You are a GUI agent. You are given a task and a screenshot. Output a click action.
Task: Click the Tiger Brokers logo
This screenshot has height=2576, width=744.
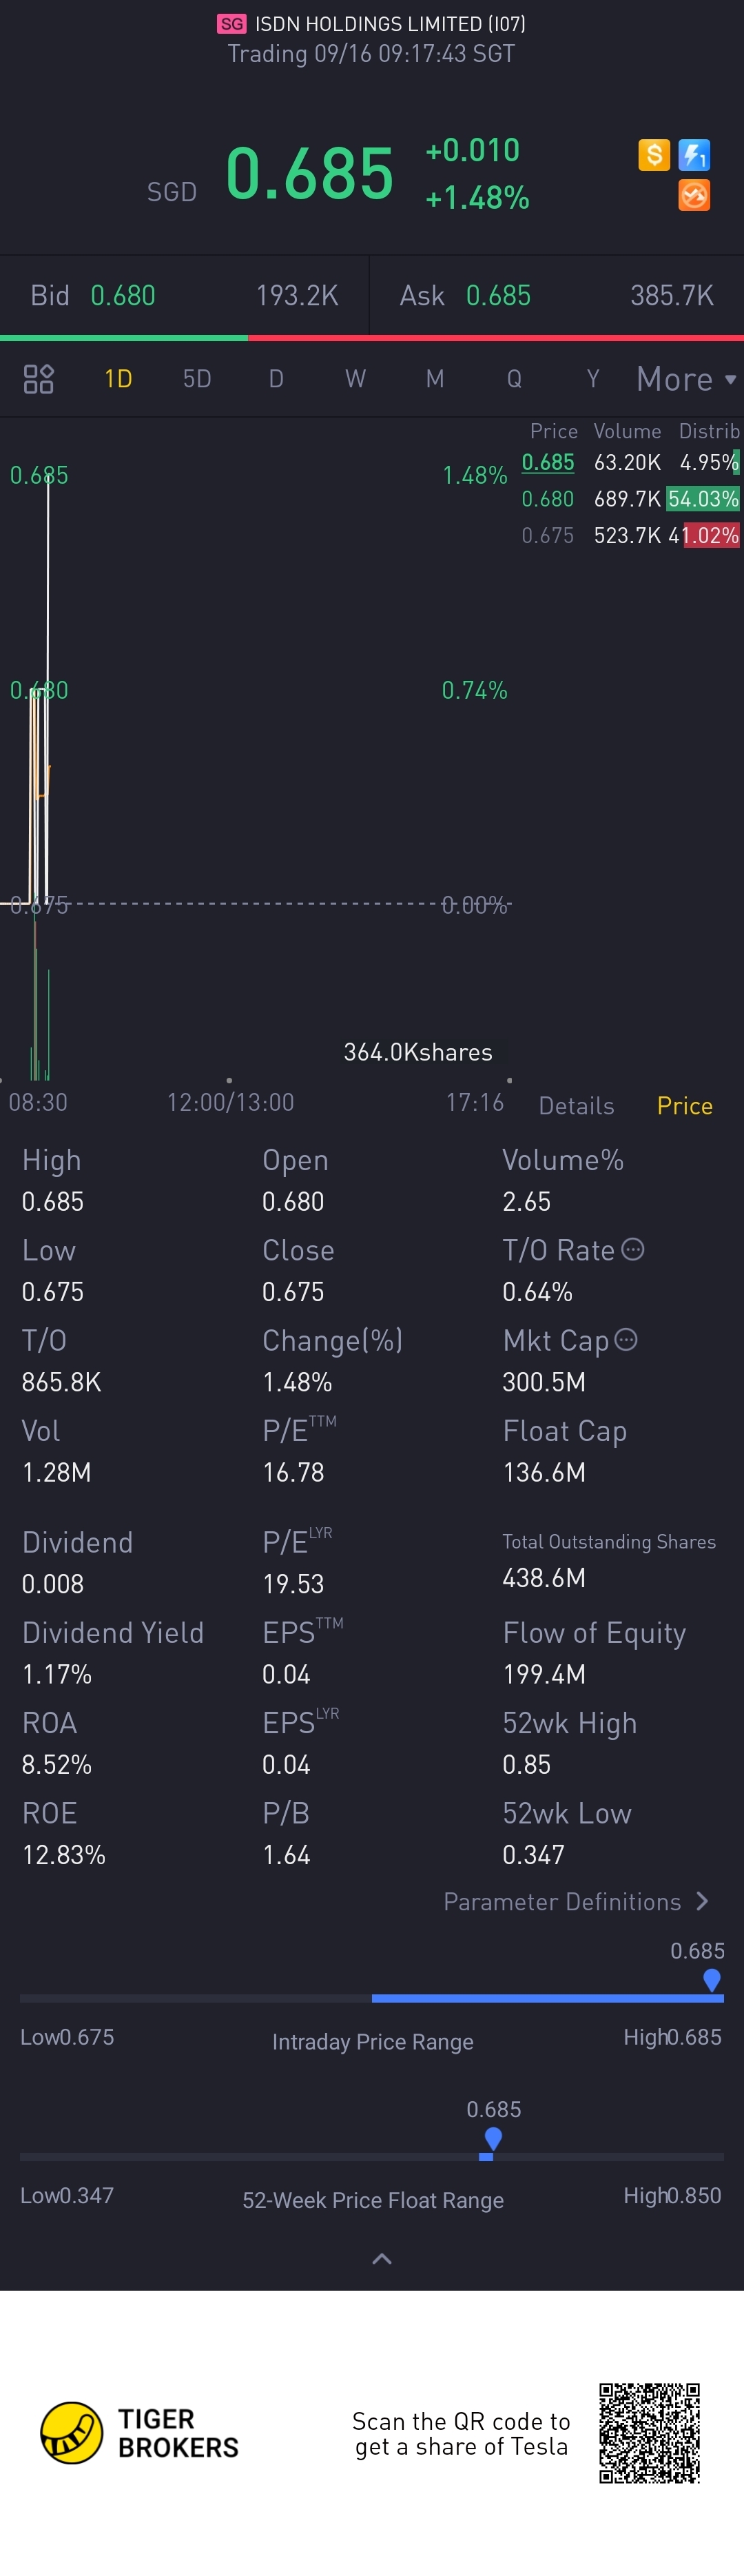[72, 2433]
